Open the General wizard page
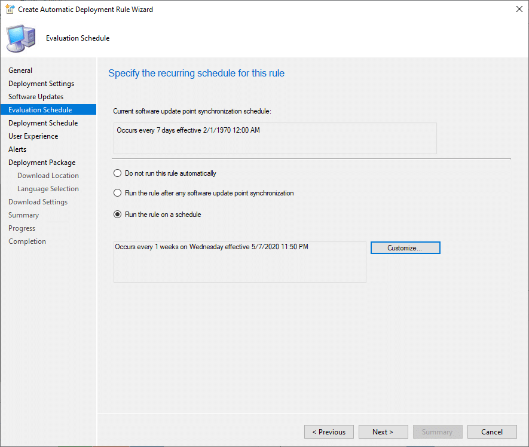 [x=20, y=71]
